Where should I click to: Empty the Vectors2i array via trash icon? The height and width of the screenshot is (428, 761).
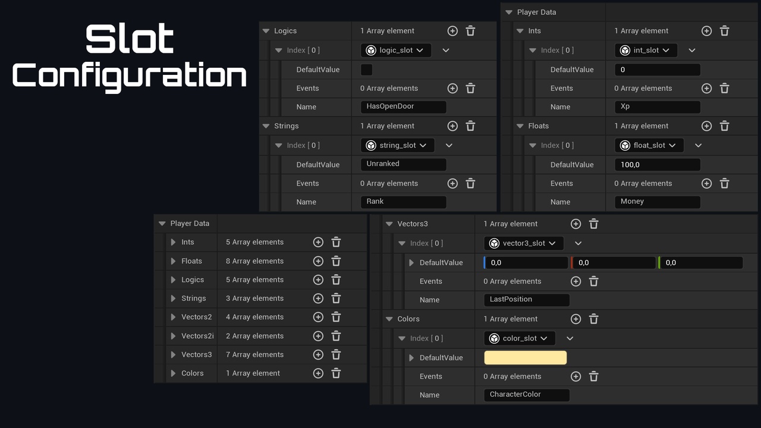(336, 336)
